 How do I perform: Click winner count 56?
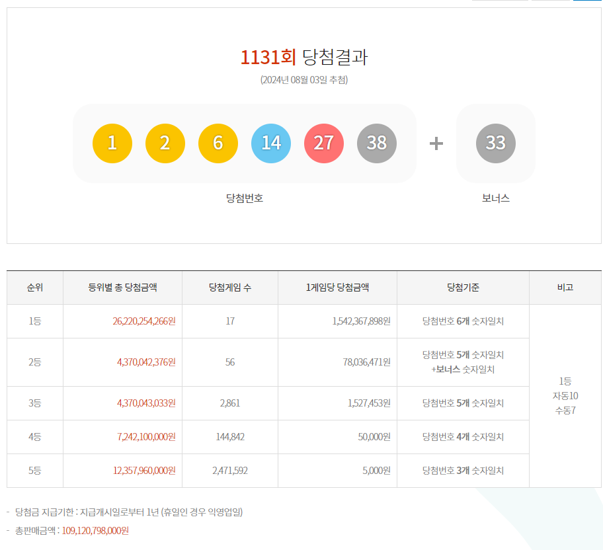pos(230,362)
